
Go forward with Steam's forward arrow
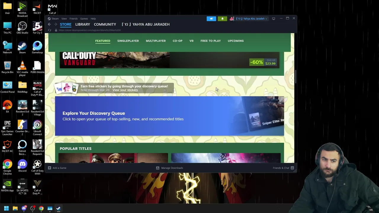click(x=55, y=25)
